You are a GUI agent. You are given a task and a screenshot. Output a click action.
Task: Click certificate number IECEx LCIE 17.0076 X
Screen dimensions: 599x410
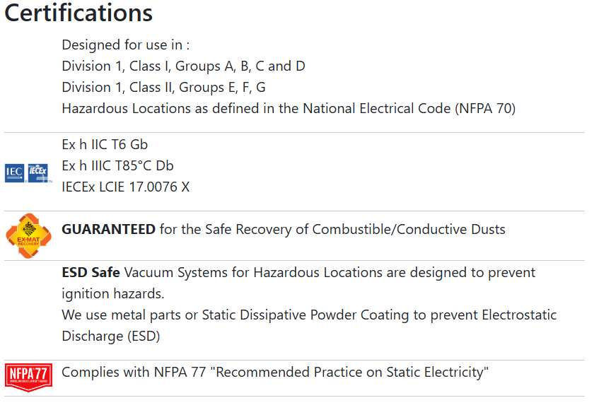click(x=126, y=187)
